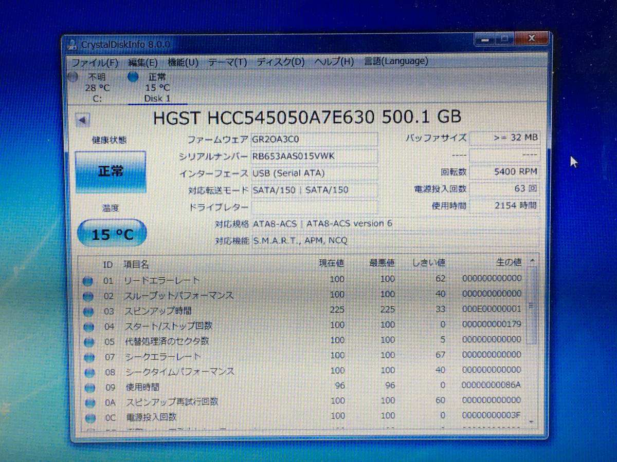Click the empty drive letter field
This screenshot has height=462, width=617.
[x=315, y=207]
